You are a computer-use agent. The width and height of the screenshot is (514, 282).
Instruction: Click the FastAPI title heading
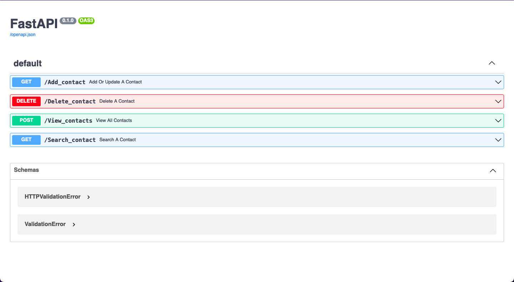(34, 24)
